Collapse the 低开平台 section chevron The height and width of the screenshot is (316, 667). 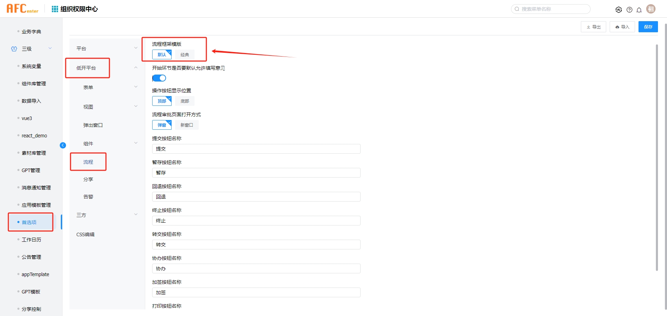click(135, 68)
